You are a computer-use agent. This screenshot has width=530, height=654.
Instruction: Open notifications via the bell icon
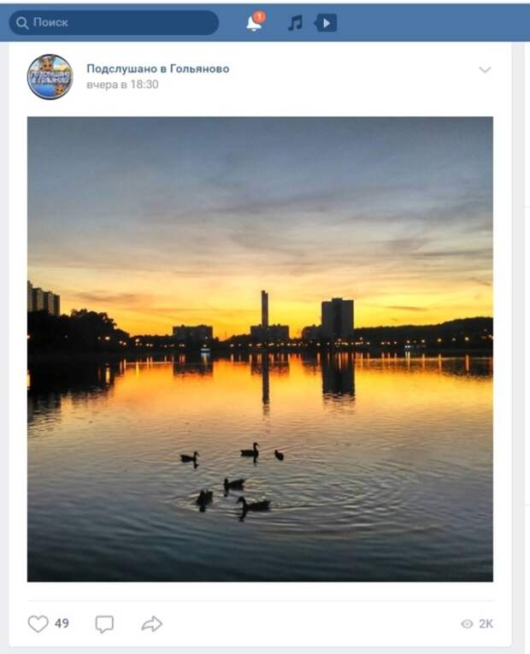(254, 23)
